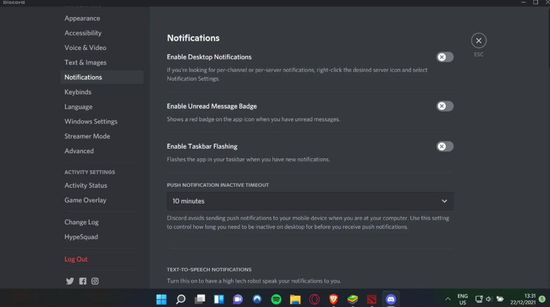
Task: Open File Explorer from taskbar
Action: pyautogui.click(x=295, y=299)
